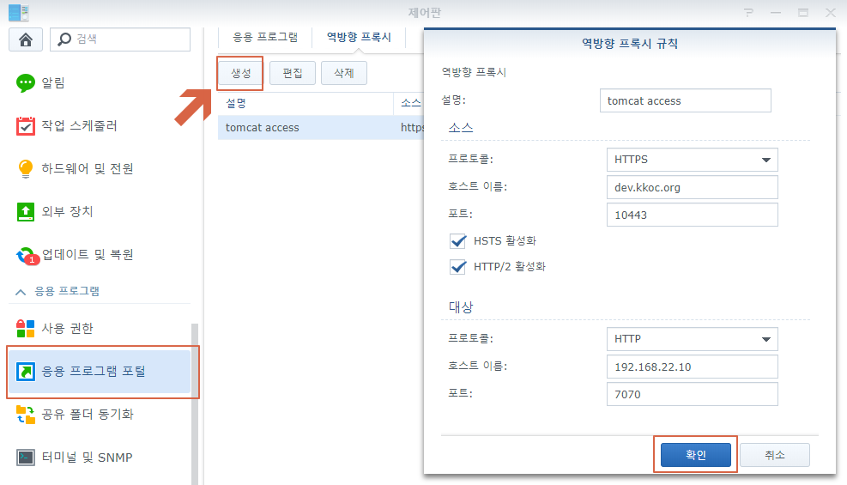Open destination protocol HTTP dropdown
The height and width of the screenshot is (485, 847).
pos(691,339)
